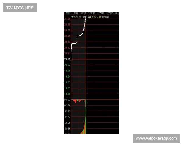Click the 21259 volume axis label
The height and width of the screenshot is (146, 183).
(67, 106)
